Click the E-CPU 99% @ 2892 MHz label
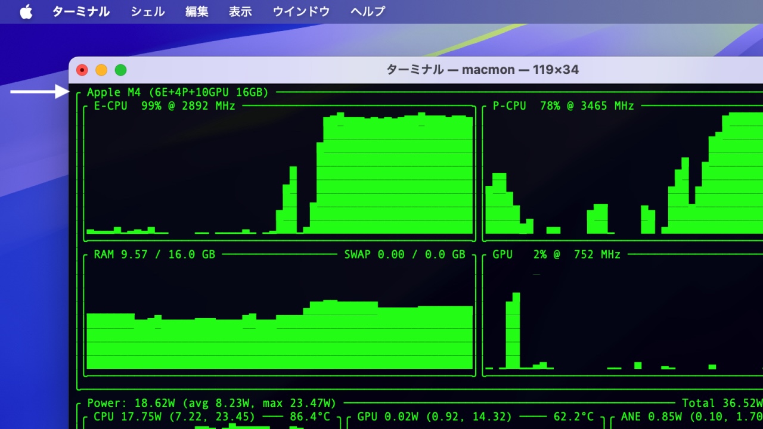 165,106
